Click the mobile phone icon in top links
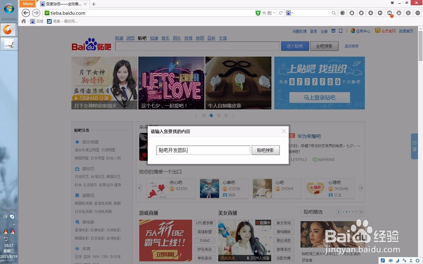 [341, 31]
